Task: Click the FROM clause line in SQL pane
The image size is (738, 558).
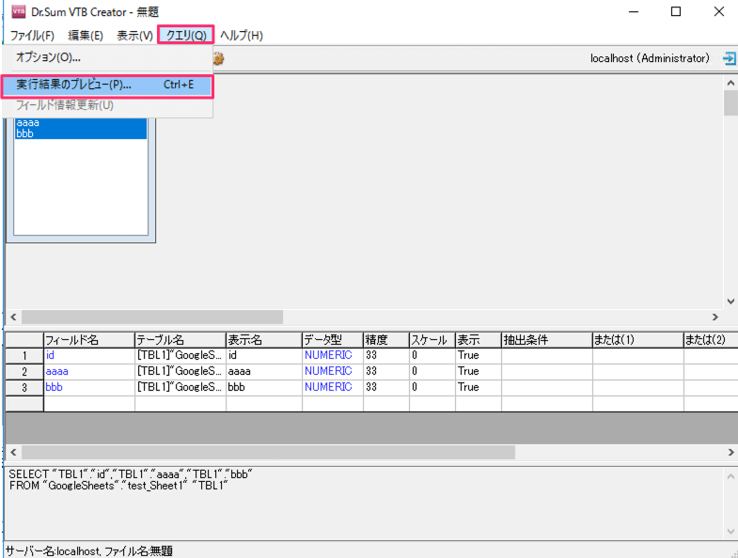Action: [x=118, y=486]
